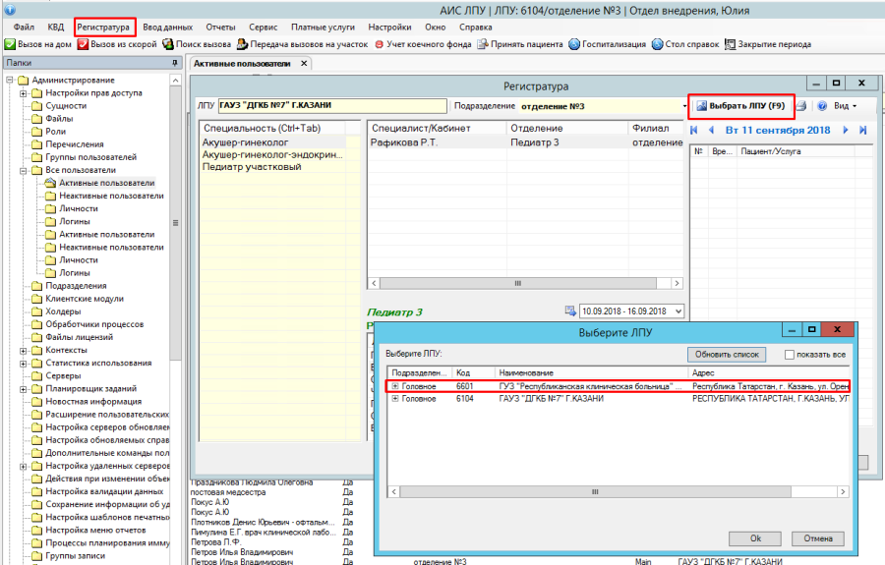Click the Отмена button
The width and height of the screenshot is (885, 565).
click(818, 538)
